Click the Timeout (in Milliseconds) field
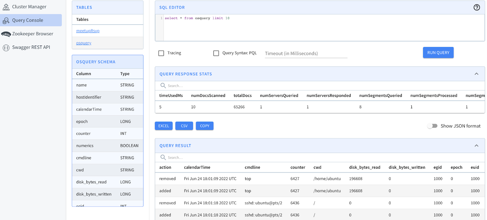Viewport: 487px width, 220px height. pyautogui.click(x=306, y=54)
